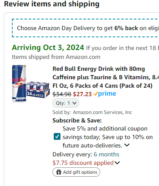Screen dimensions: 159x186
Task: Click the $7.75 discount applied text
Action: pos(83,163)
